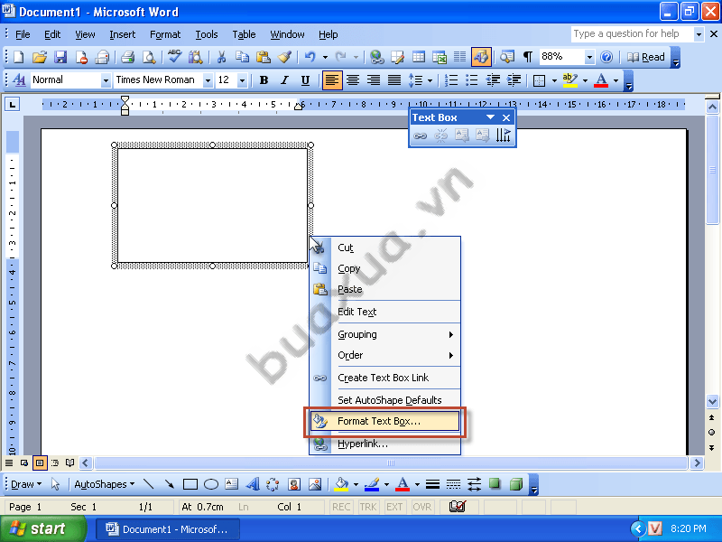The image size is (722, 542).
Task: Apply the Fill Color paint bucket
Action: [342, 484]
